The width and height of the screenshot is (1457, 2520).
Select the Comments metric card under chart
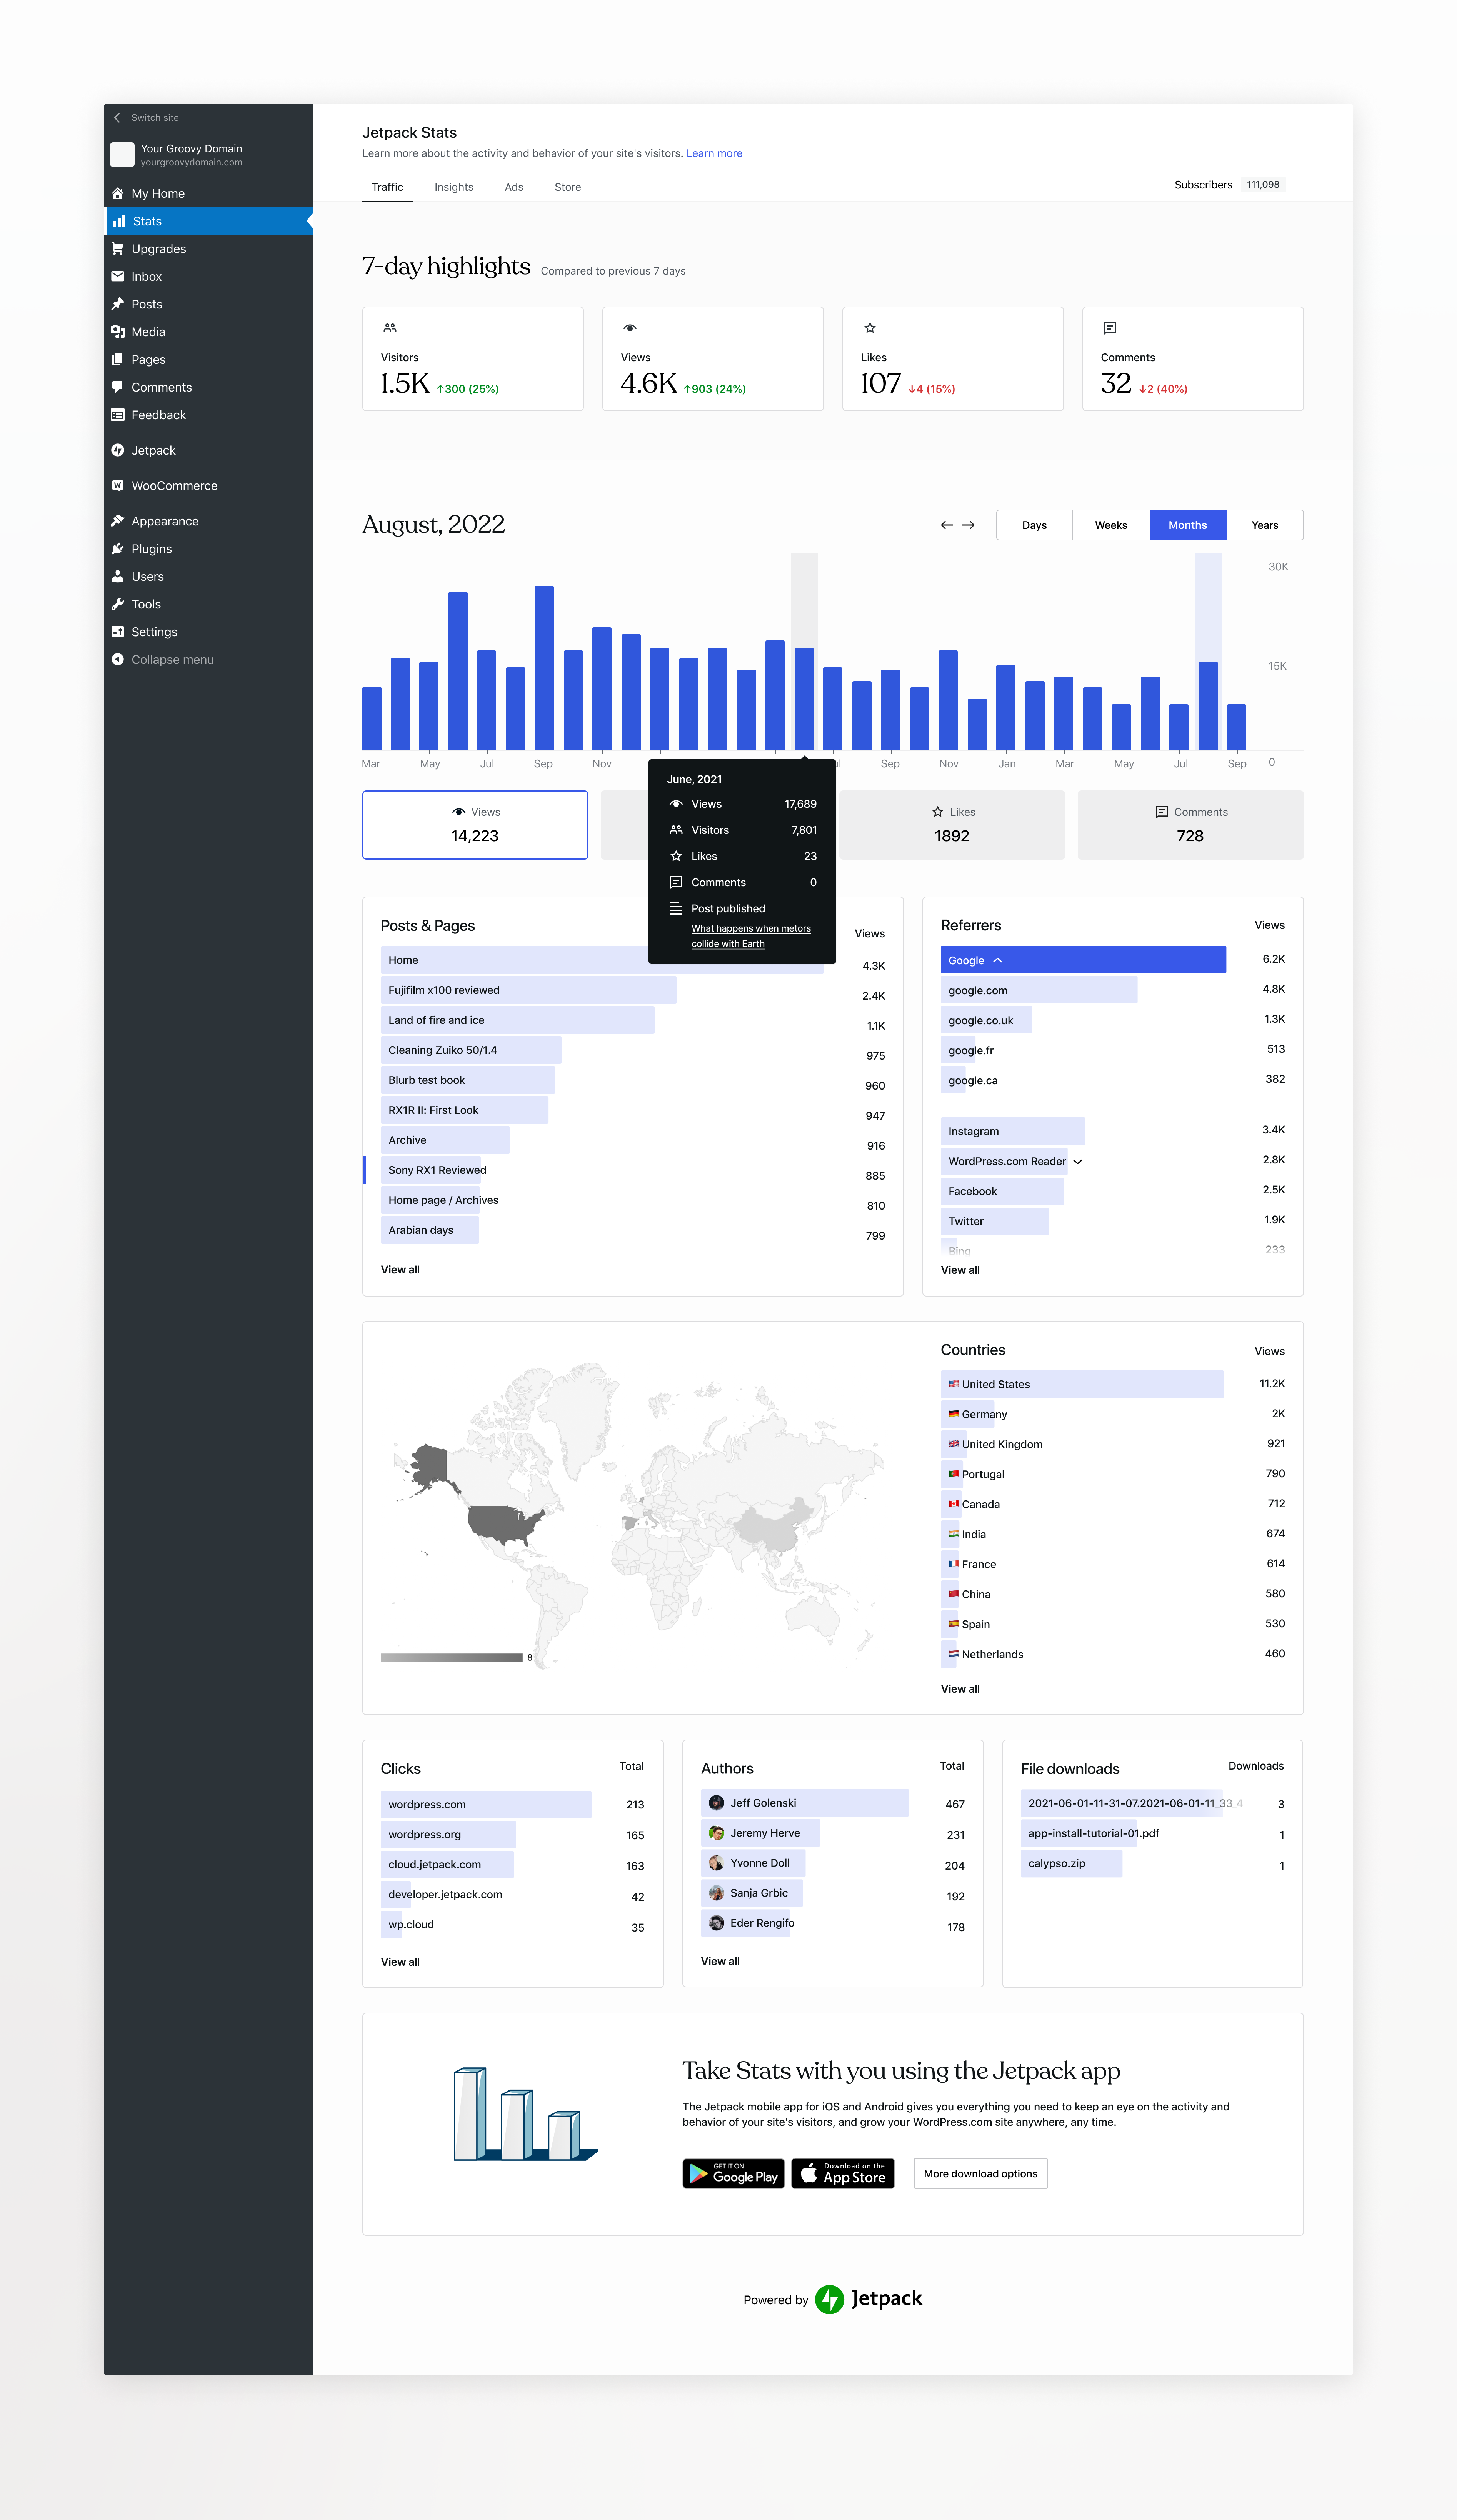[1190, 825]
